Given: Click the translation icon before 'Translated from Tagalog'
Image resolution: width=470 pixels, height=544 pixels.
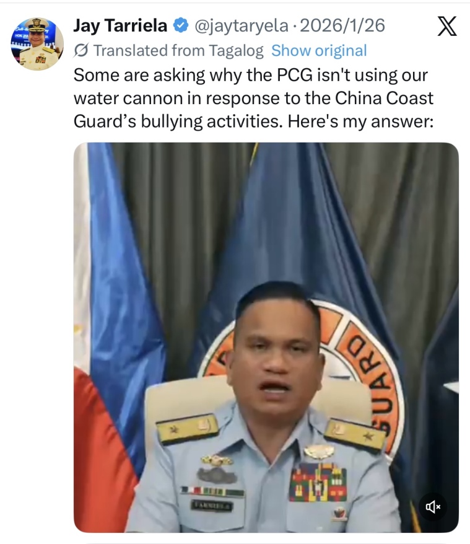Looking at the screenshot, I should coord(81,51).
